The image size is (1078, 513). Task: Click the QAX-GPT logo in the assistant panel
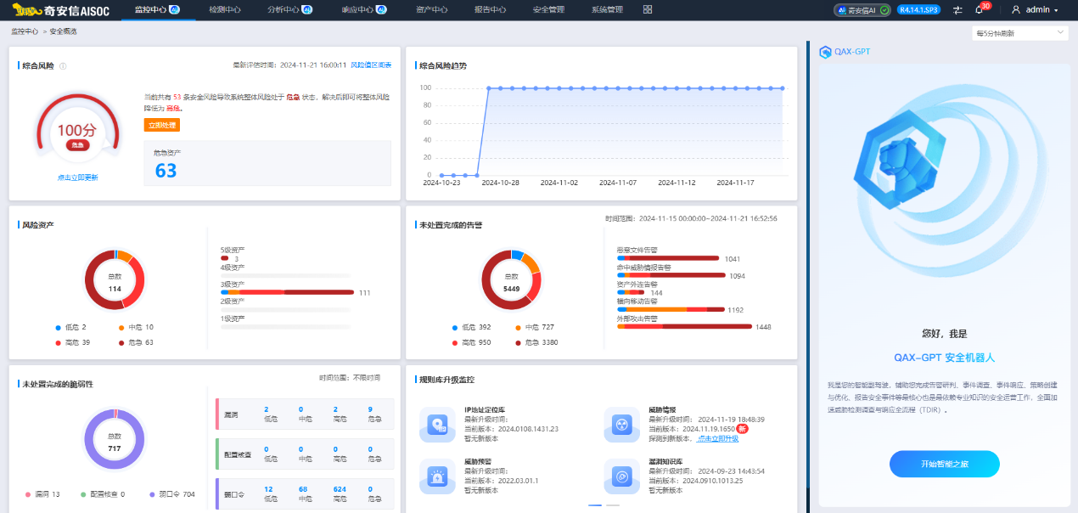pyautogui.click(x=825, y=51)
